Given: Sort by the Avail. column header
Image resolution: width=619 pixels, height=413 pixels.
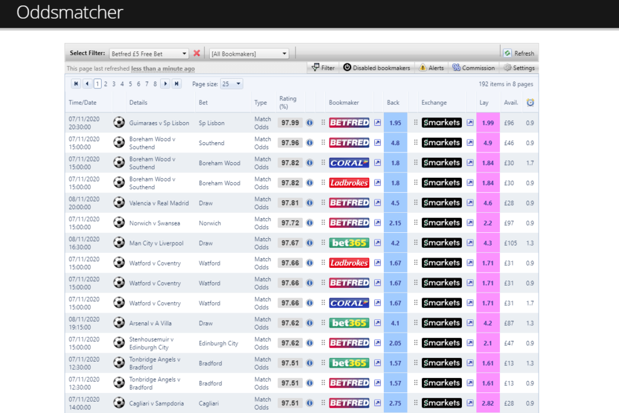Looking at the screenshot, I should (x=511, y=103).
